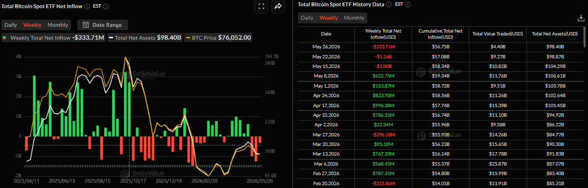This screenshot has width=588, height=188.
Task: Click the Mar 13,2026 date cell
Action: pos(326,154)
